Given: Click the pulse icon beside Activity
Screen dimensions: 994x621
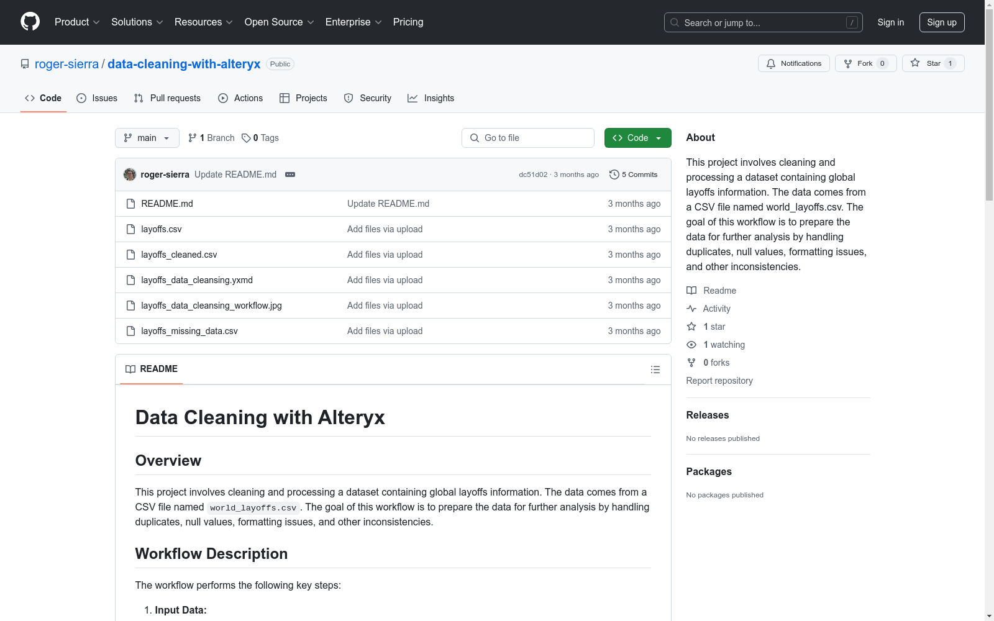Looking at the screenshot, I should point(691,309).
